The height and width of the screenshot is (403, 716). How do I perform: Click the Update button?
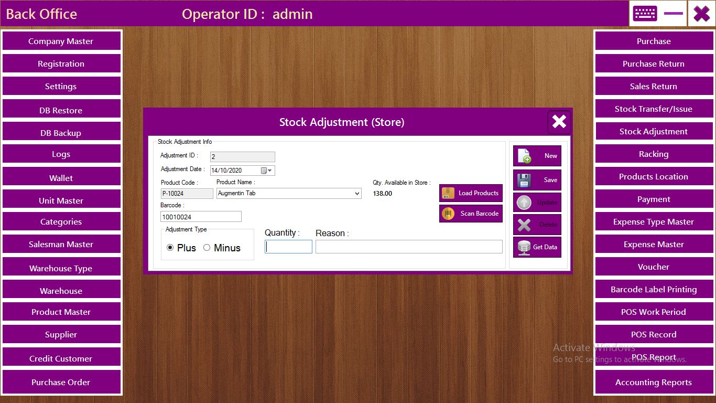(x=537, y=203)
